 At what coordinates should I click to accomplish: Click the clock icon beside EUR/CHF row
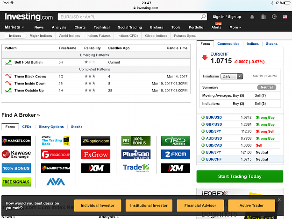click(x=203, y=159)
